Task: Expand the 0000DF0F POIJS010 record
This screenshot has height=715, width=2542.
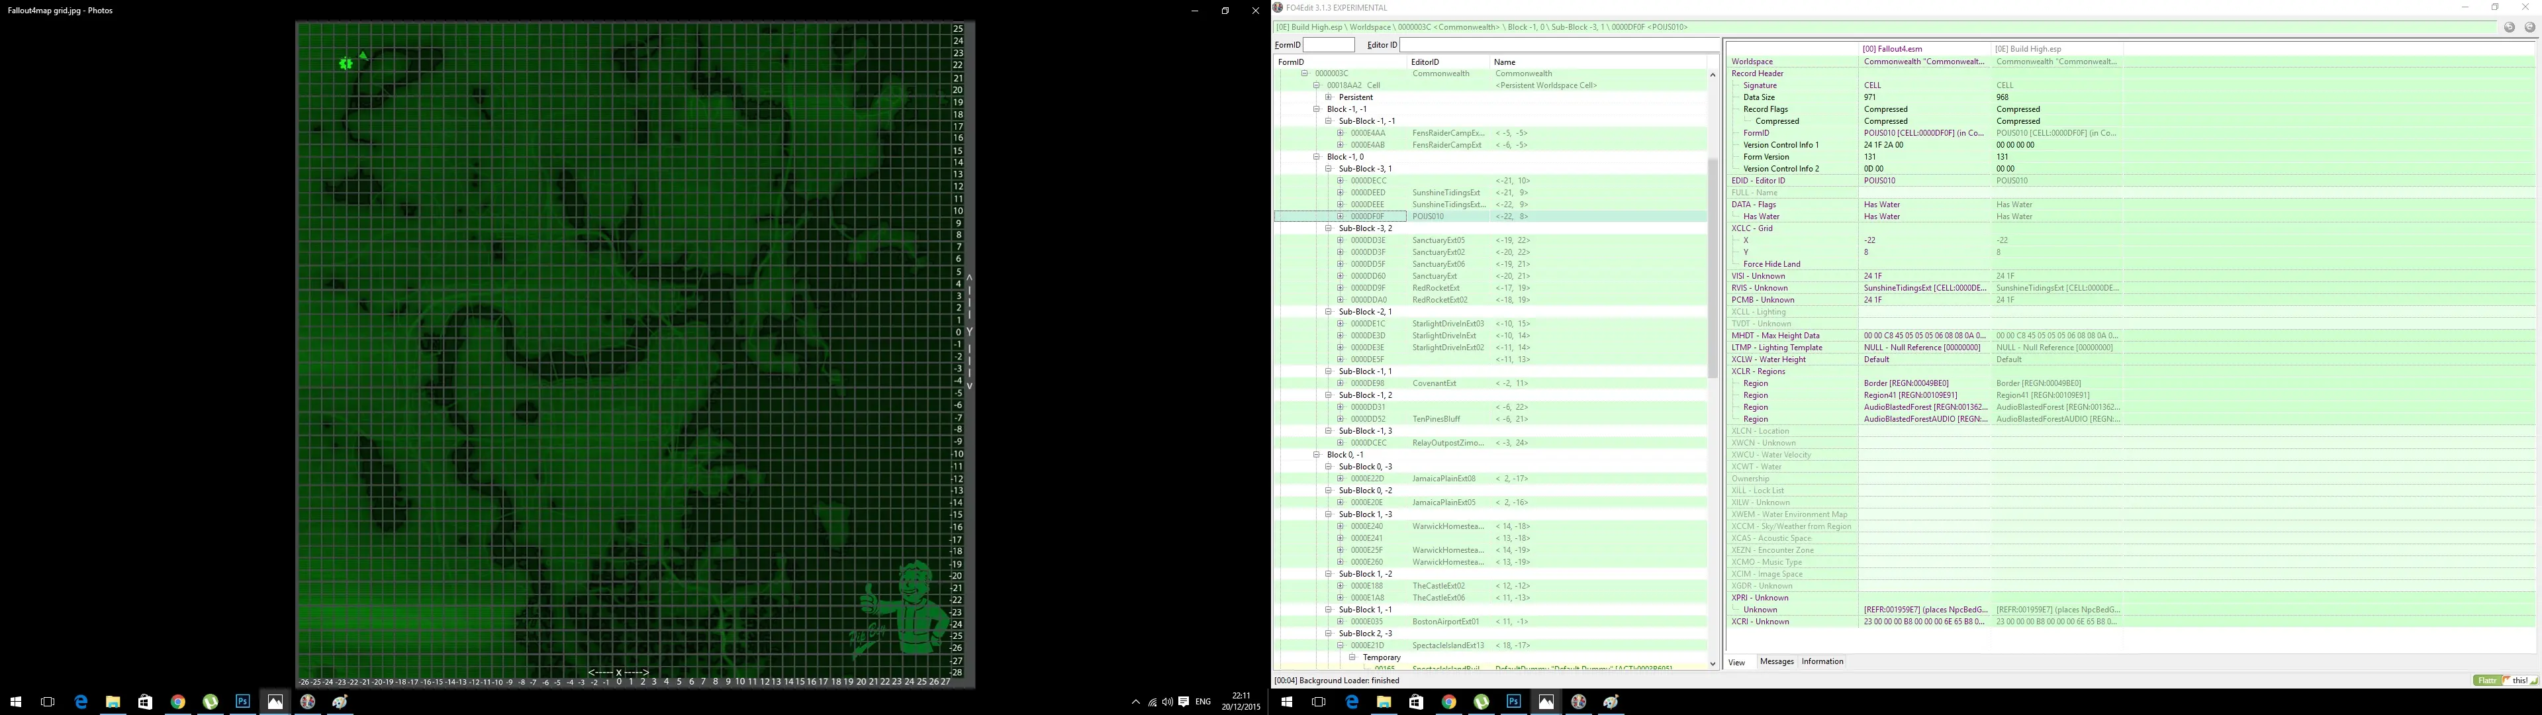Action: coord(1340,216)
